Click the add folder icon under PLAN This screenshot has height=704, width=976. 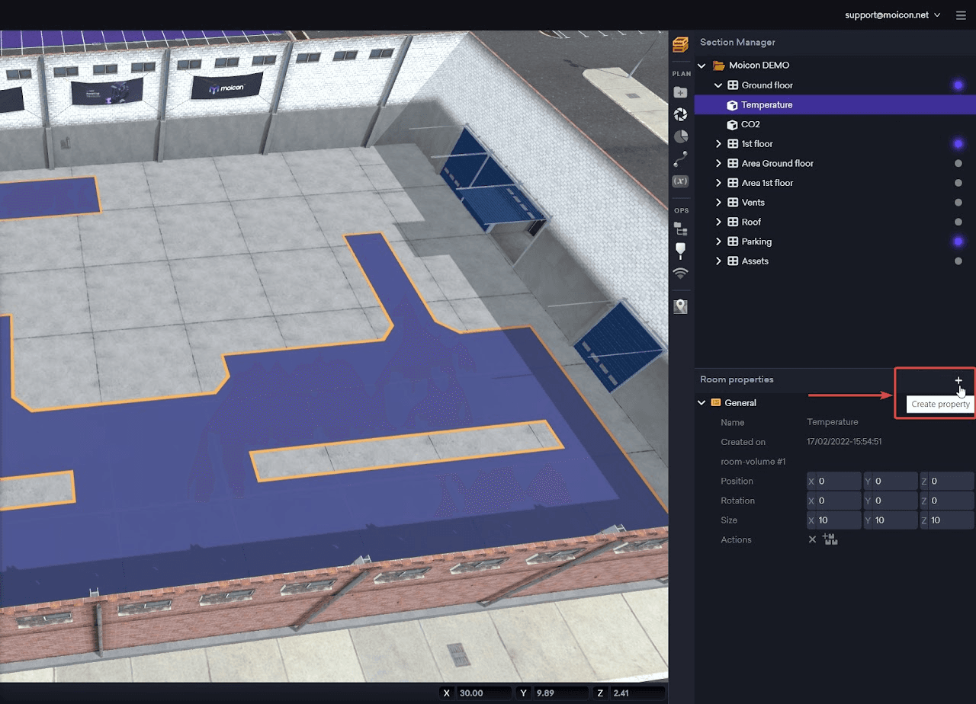click(680, 93)
